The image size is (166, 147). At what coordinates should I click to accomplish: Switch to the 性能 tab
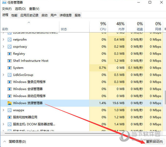point(14,15)
